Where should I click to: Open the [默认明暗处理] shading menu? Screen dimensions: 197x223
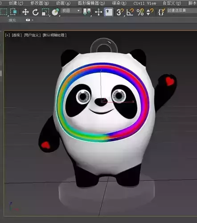(54, 35)
